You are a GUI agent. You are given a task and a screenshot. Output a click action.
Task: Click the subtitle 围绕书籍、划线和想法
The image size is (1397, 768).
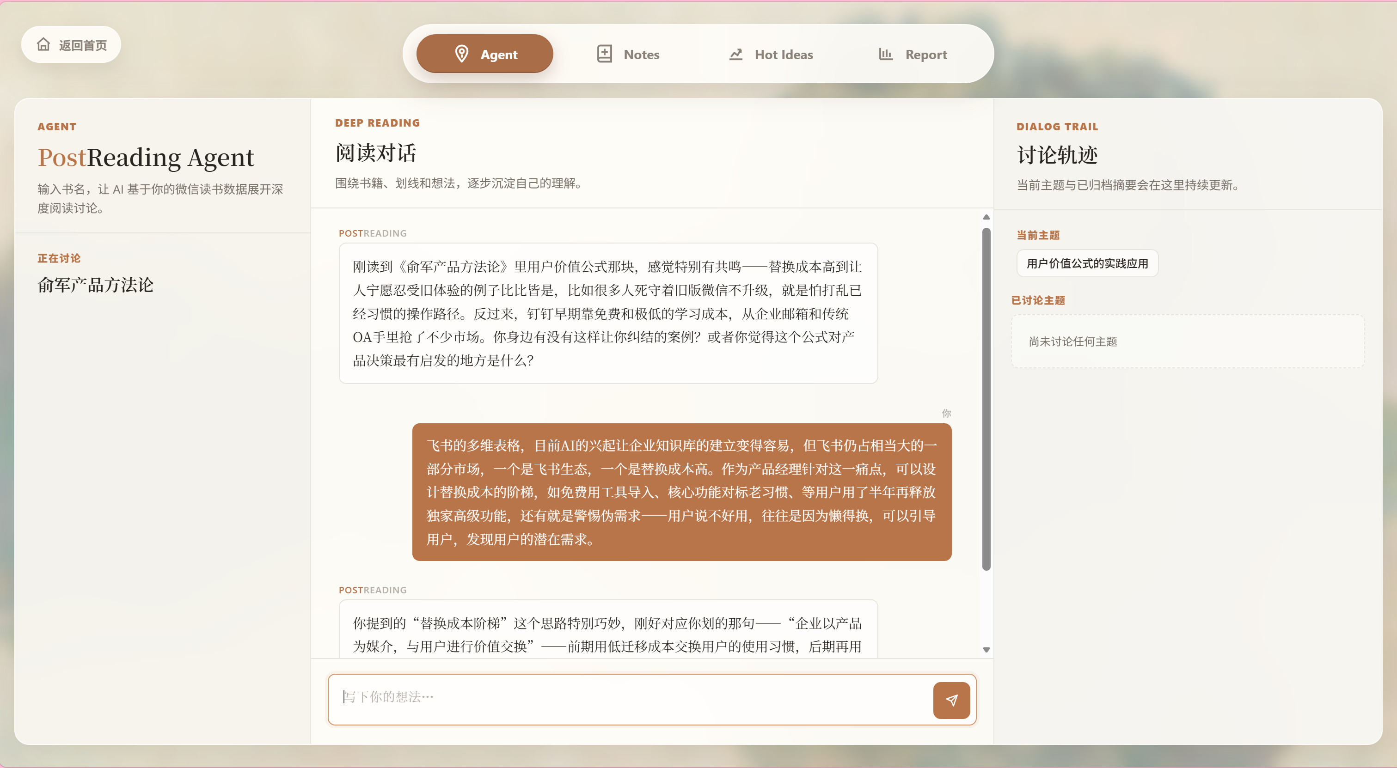coord(460,183)
